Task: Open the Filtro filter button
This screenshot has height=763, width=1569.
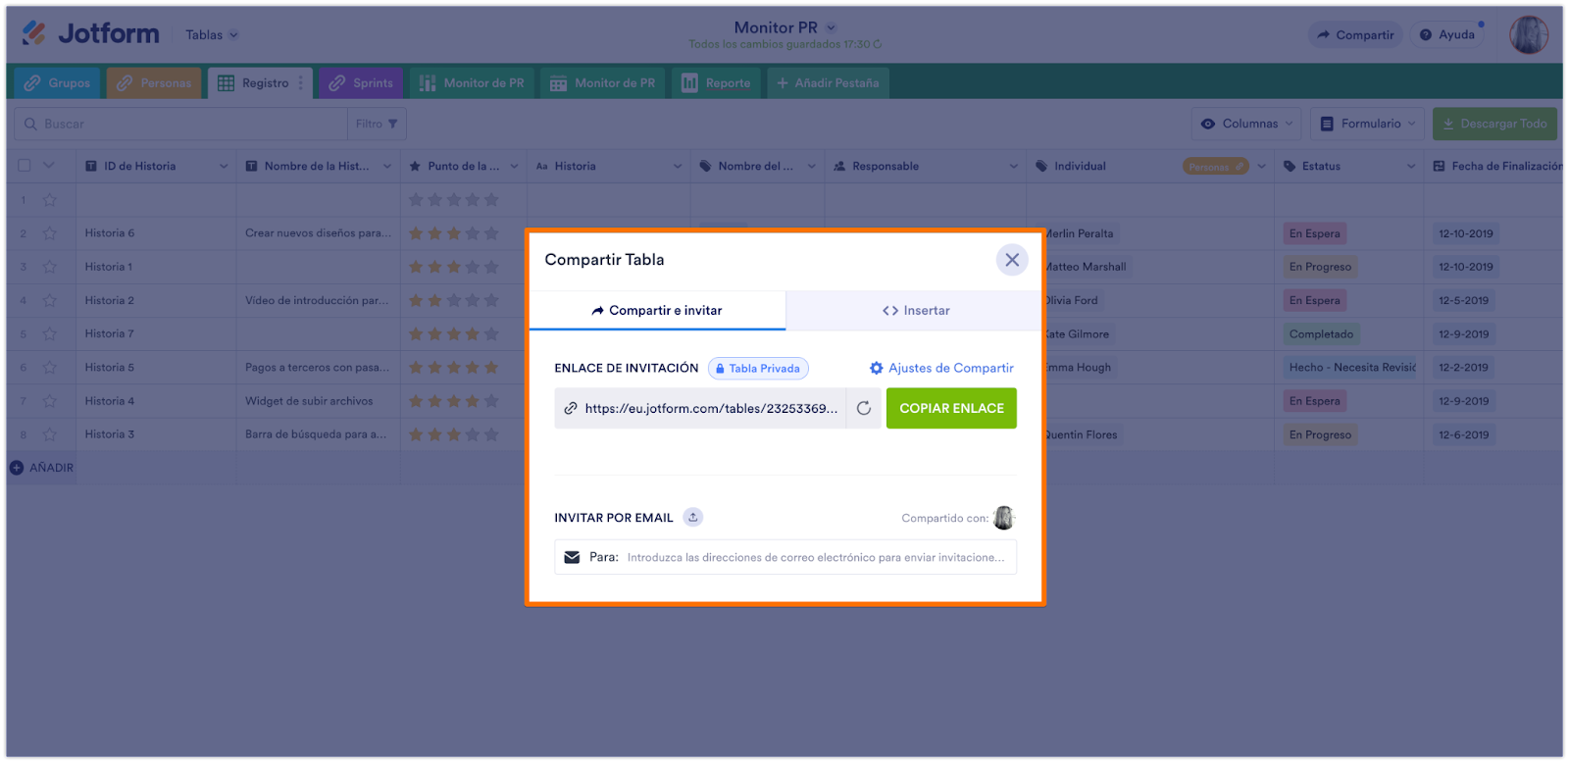Action: click(377, 124)
